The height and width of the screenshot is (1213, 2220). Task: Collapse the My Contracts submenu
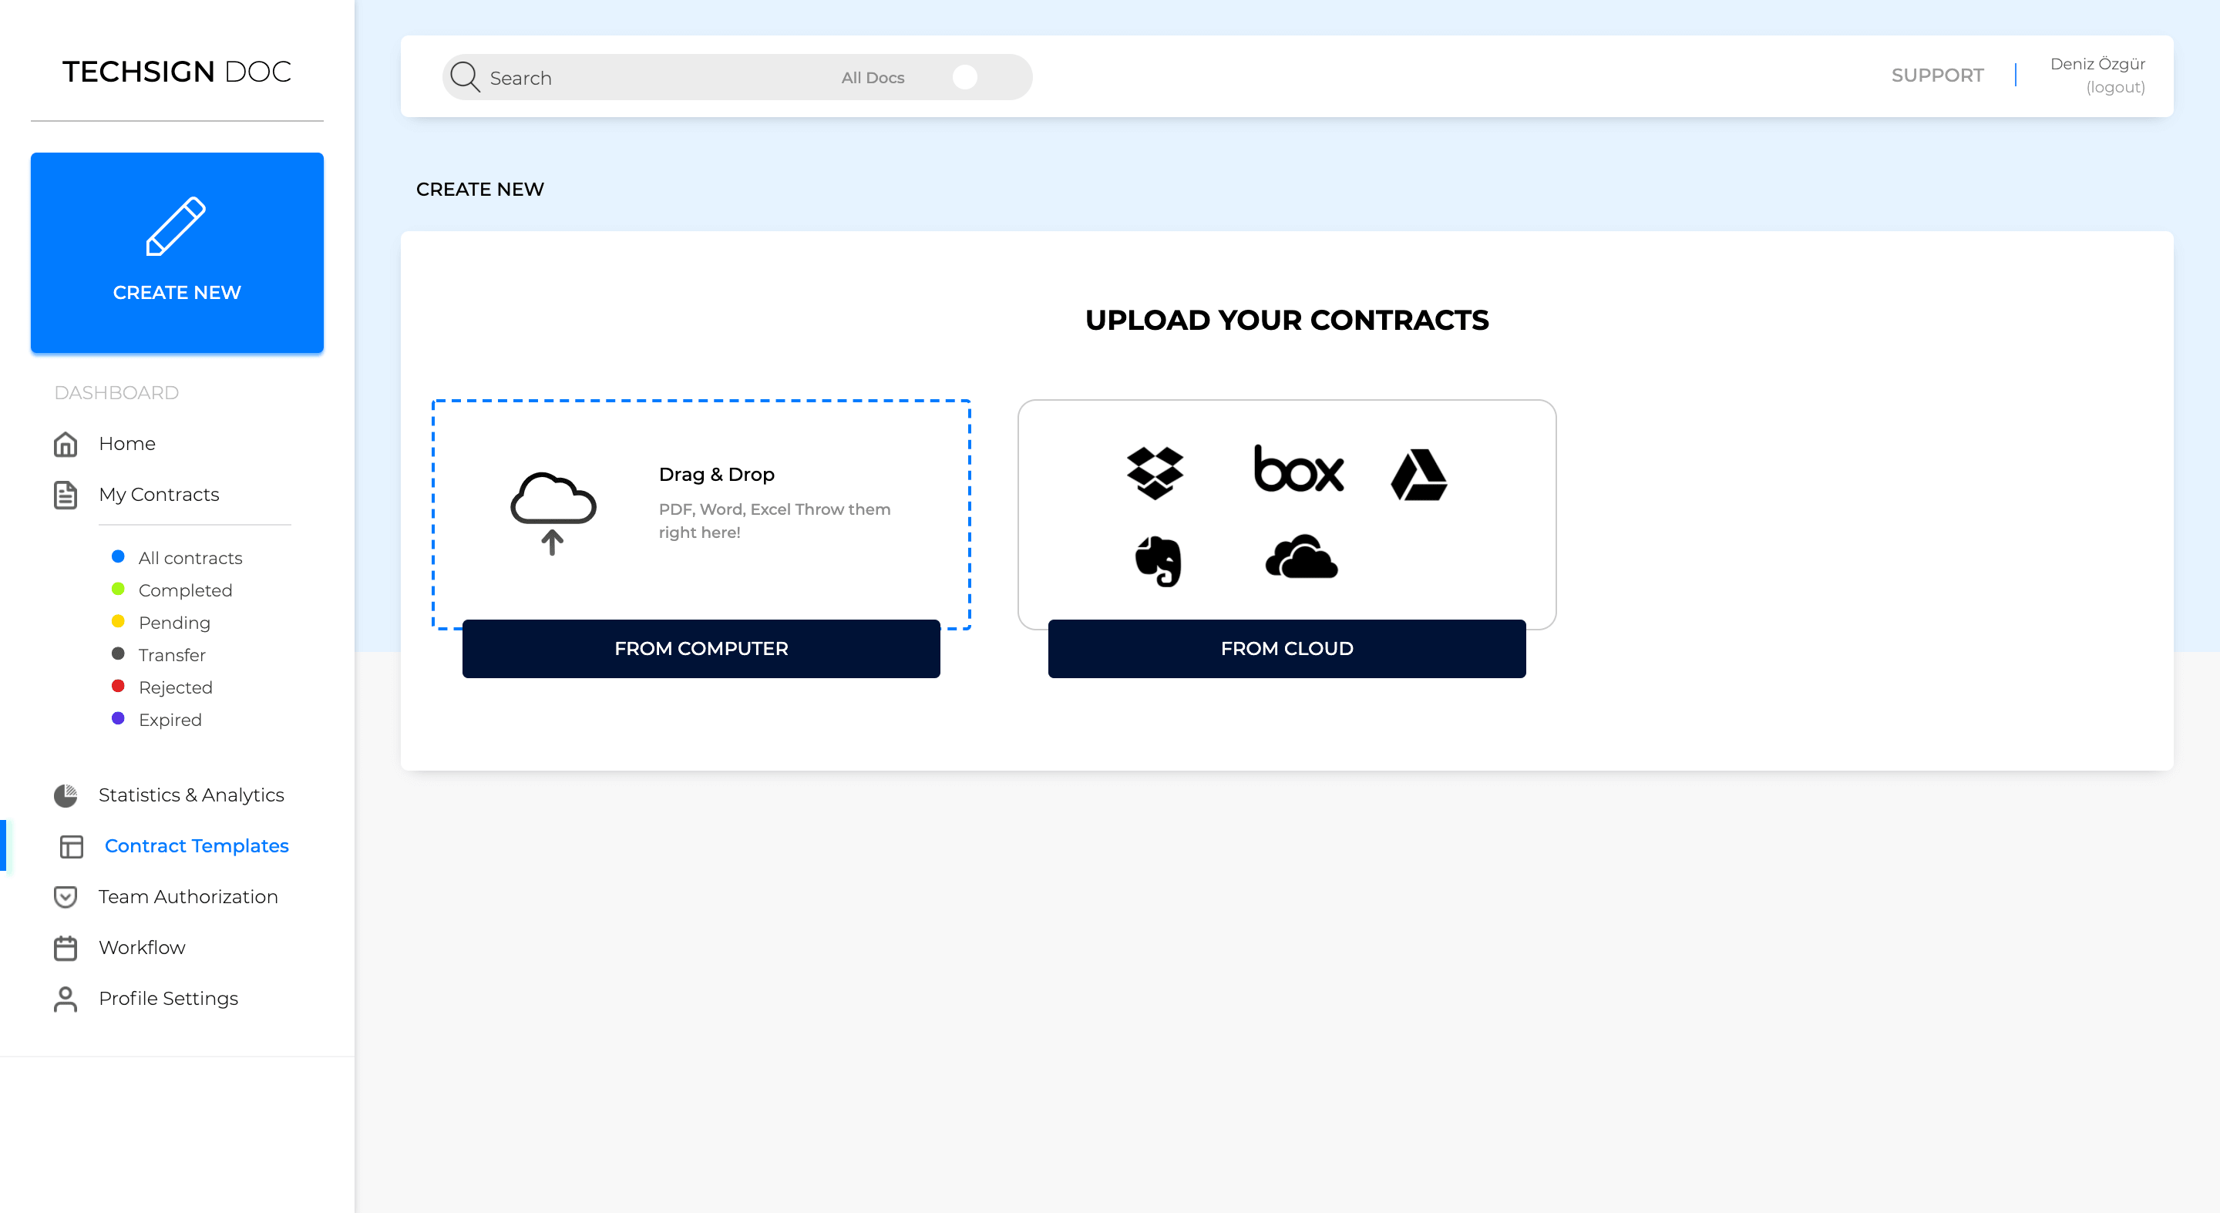(159, 495)
